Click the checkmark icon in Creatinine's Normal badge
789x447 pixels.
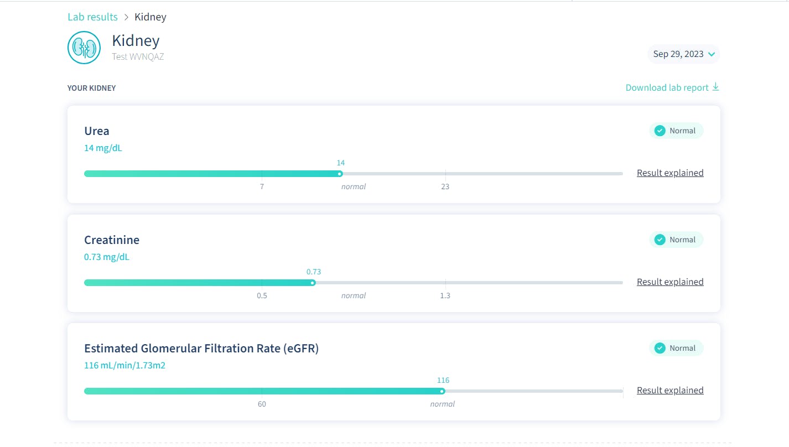[x=660, y=240]
